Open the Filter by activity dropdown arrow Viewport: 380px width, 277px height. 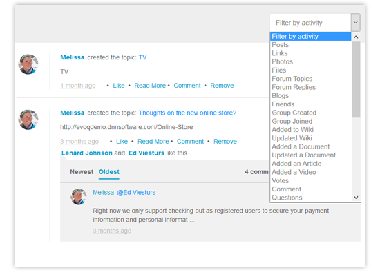pyautogui.click(x=355, y=22)
